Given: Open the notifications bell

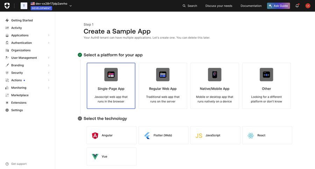Looking at the screenshot, I should 297,6.
